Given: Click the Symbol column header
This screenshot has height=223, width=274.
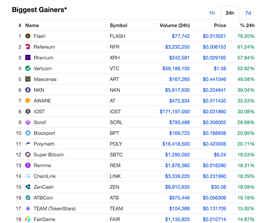Looking at the screenshot, I should (x=118, y=25).
